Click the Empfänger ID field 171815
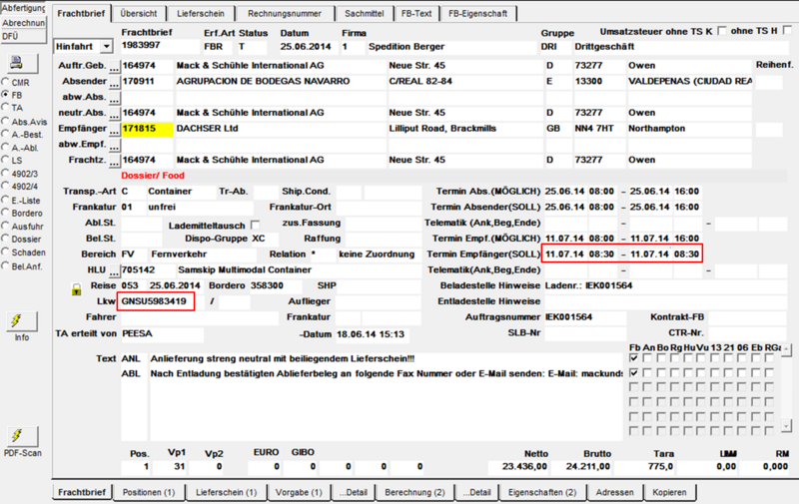Image resolution: width=799 pixels, height=504 pixels. coord(147,129)
